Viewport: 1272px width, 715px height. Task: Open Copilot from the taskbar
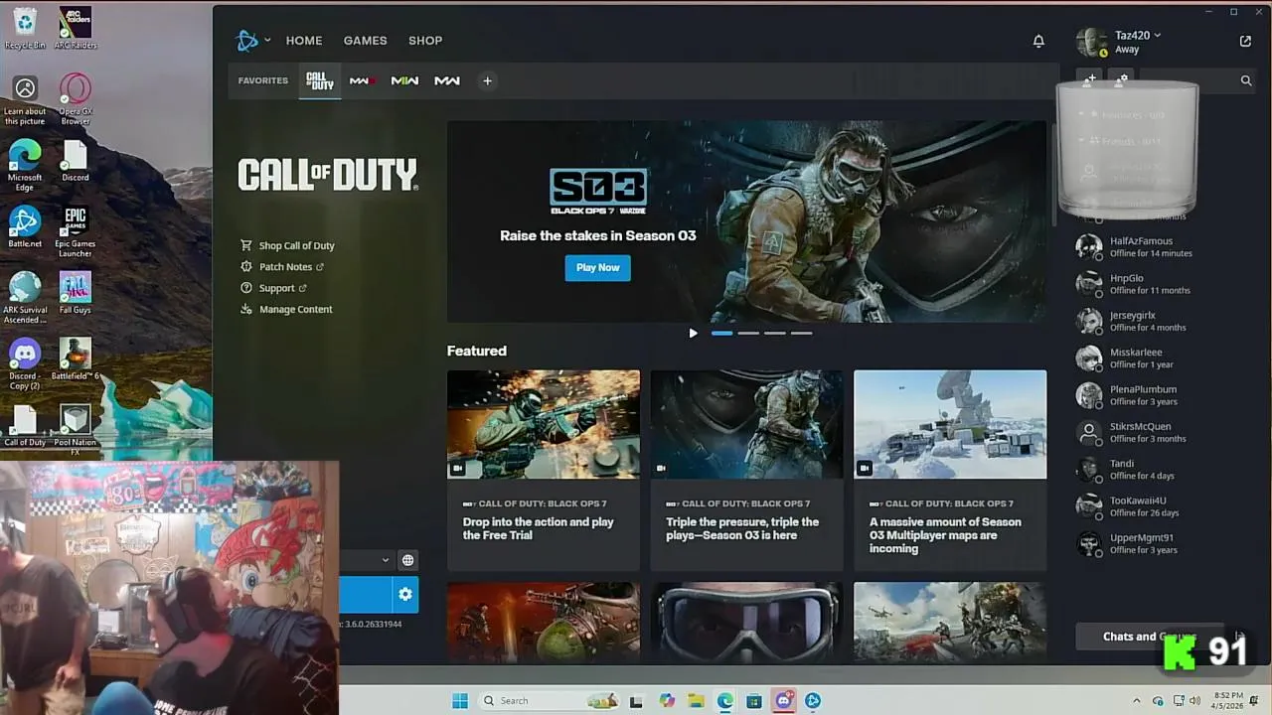click(667, 701)
